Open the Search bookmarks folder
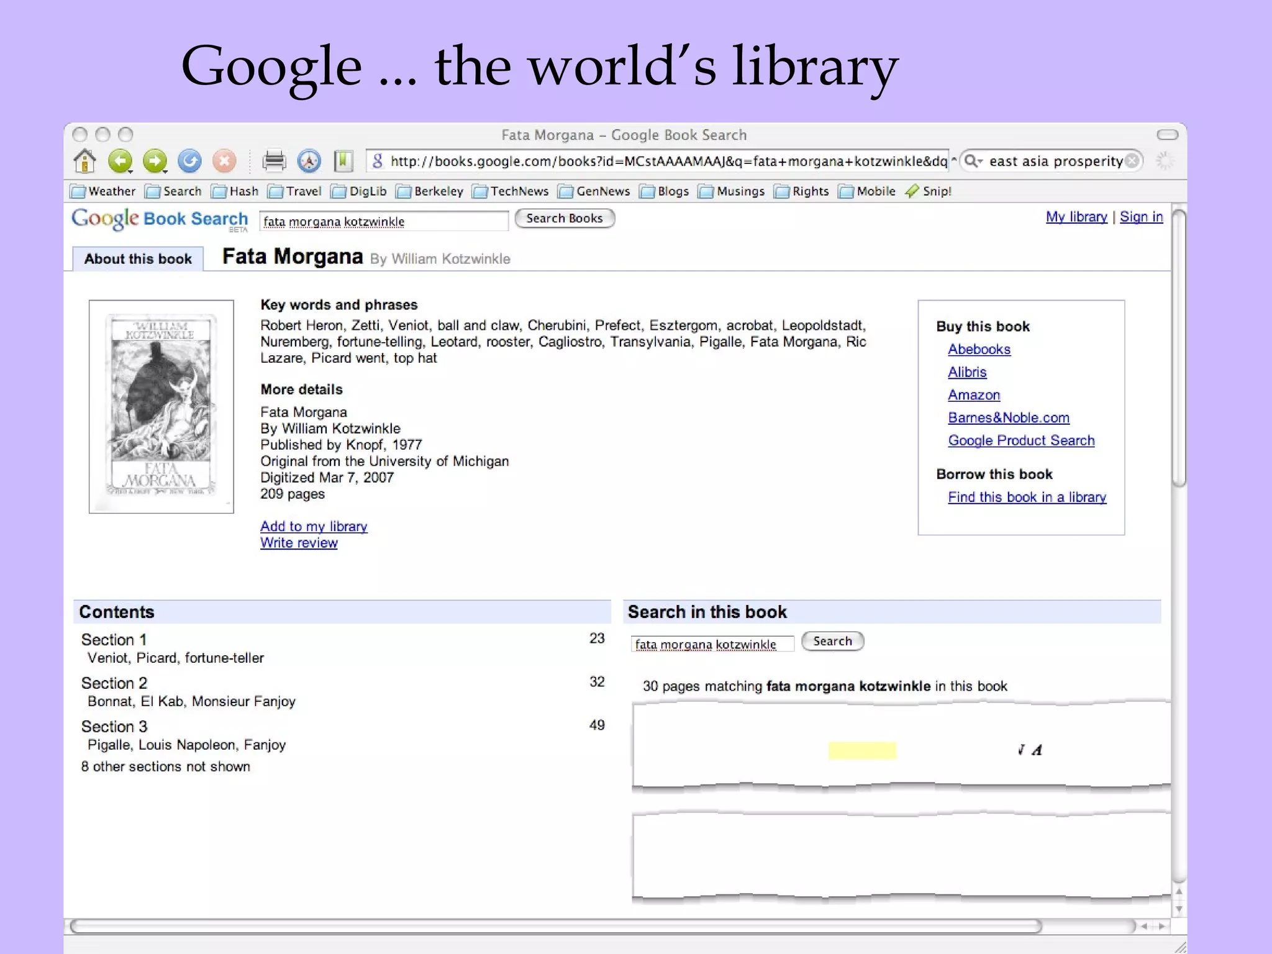Screen dimensions: 1272x954 click(x=173, y=191)
